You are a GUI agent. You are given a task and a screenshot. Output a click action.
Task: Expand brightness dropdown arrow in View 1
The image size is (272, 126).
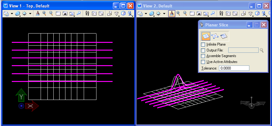30,14
